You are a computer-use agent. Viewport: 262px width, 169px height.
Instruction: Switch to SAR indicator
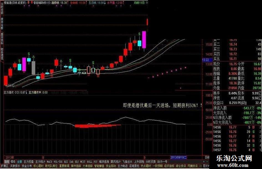click(x=72, y=162)
